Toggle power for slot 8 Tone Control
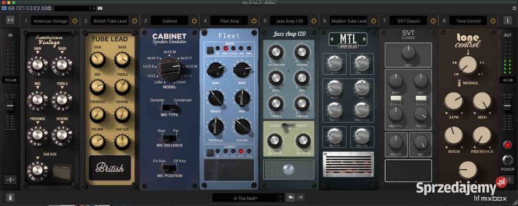Viewport: 518px width, 206px height. point(493,21)
